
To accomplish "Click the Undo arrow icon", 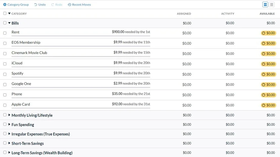I will pos(36,5).
